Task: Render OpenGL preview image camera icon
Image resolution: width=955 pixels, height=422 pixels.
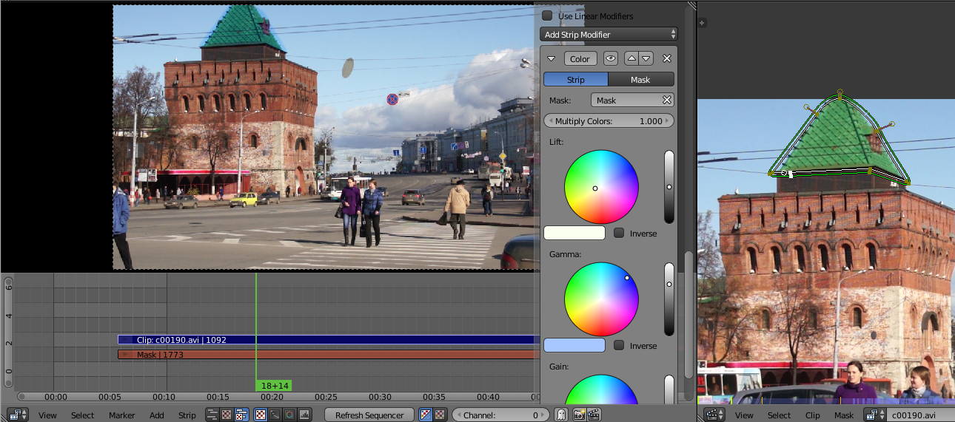Action: [580, 415]
